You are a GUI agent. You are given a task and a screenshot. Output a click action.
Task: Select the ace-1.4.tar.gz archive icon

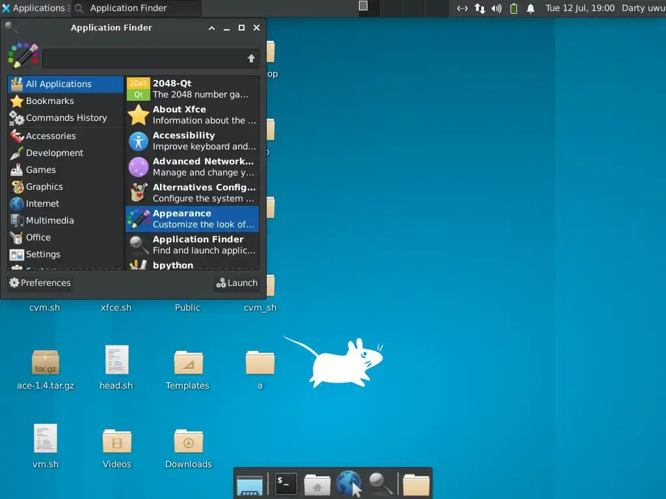46,362
